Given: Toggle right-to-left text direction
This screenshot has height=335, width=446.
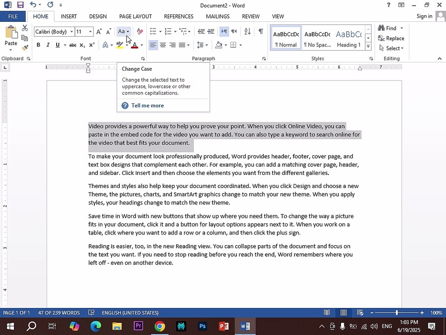Looking at the screenshot, I should tap(234, 31).
